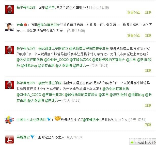Click 查看对话 under the 18:16 post
This screenshot has width=156, height=145.
point(134,12)
